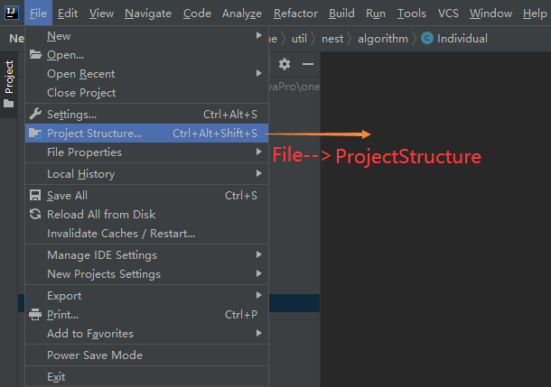Select Invalidate Caches / Restart
Screen dimensions: 551x387
click(121, 234)
